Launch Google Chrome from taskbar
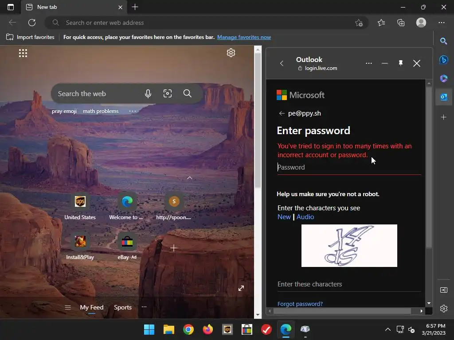 (x=188, y=329)
